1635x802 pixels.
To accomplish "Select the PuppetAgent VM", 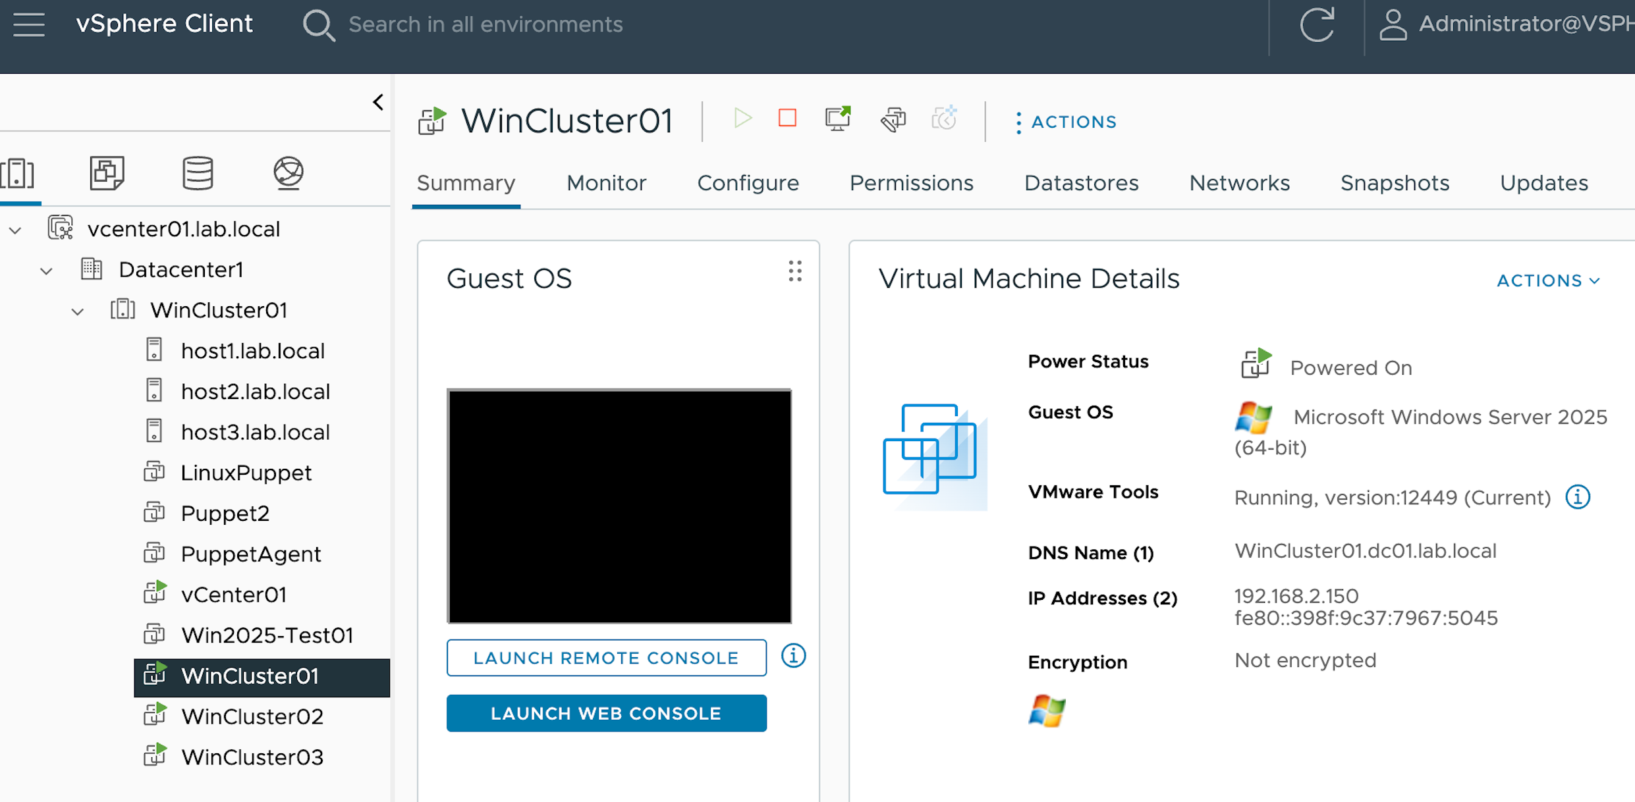I will point(250,554).
